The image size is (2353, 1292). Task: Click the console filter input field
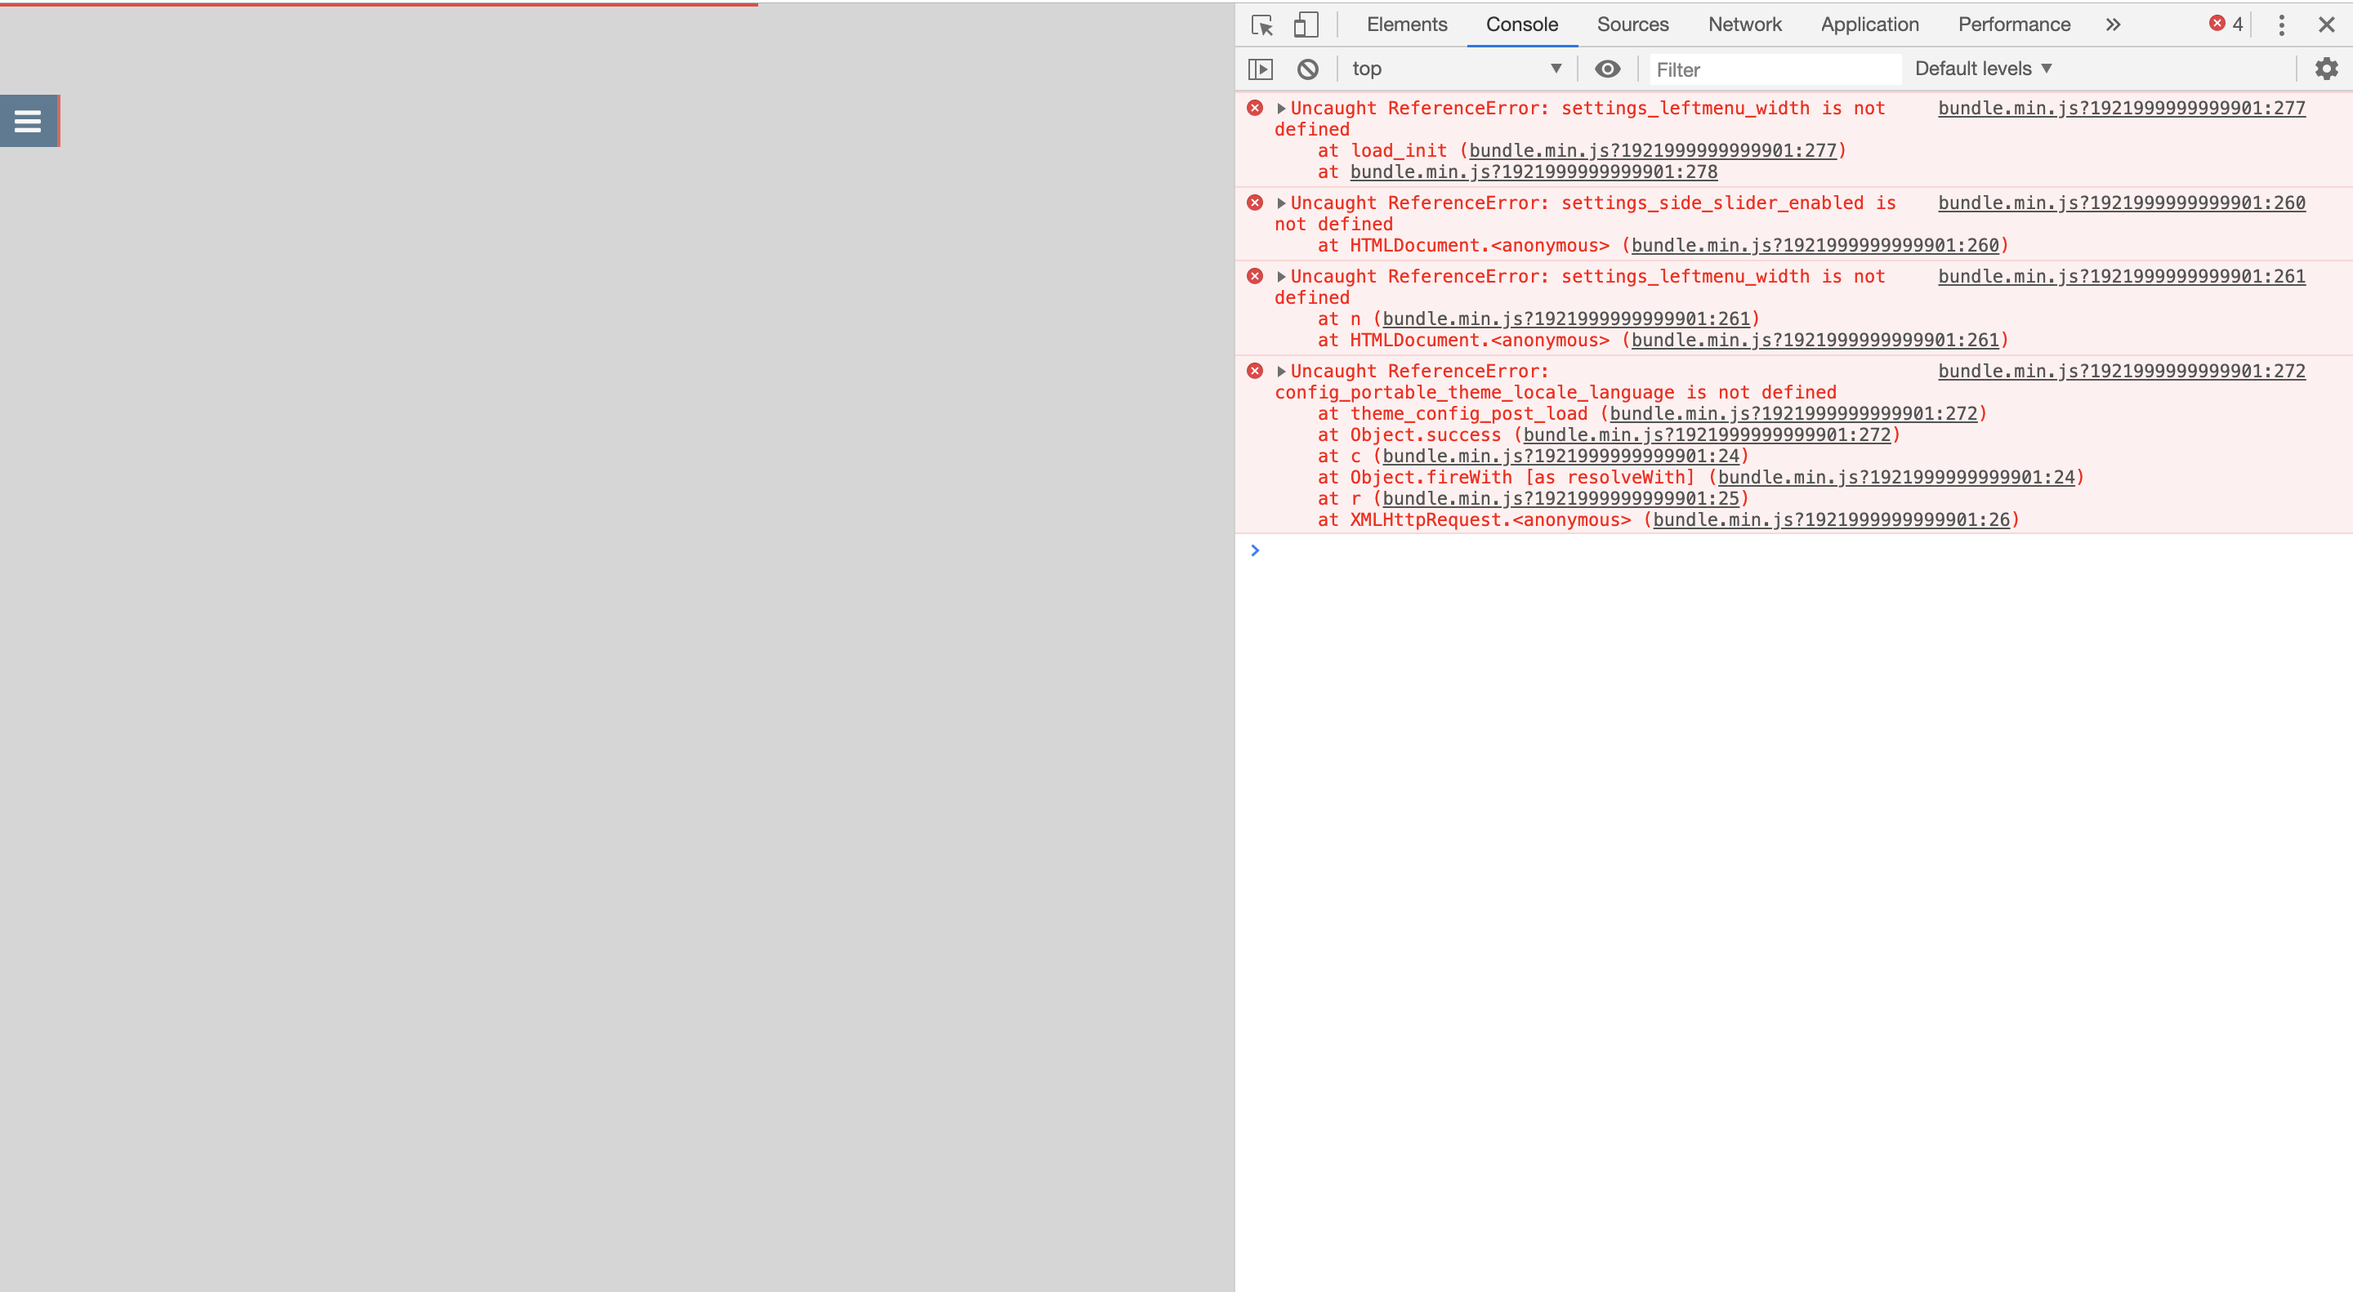(1772, 69)
